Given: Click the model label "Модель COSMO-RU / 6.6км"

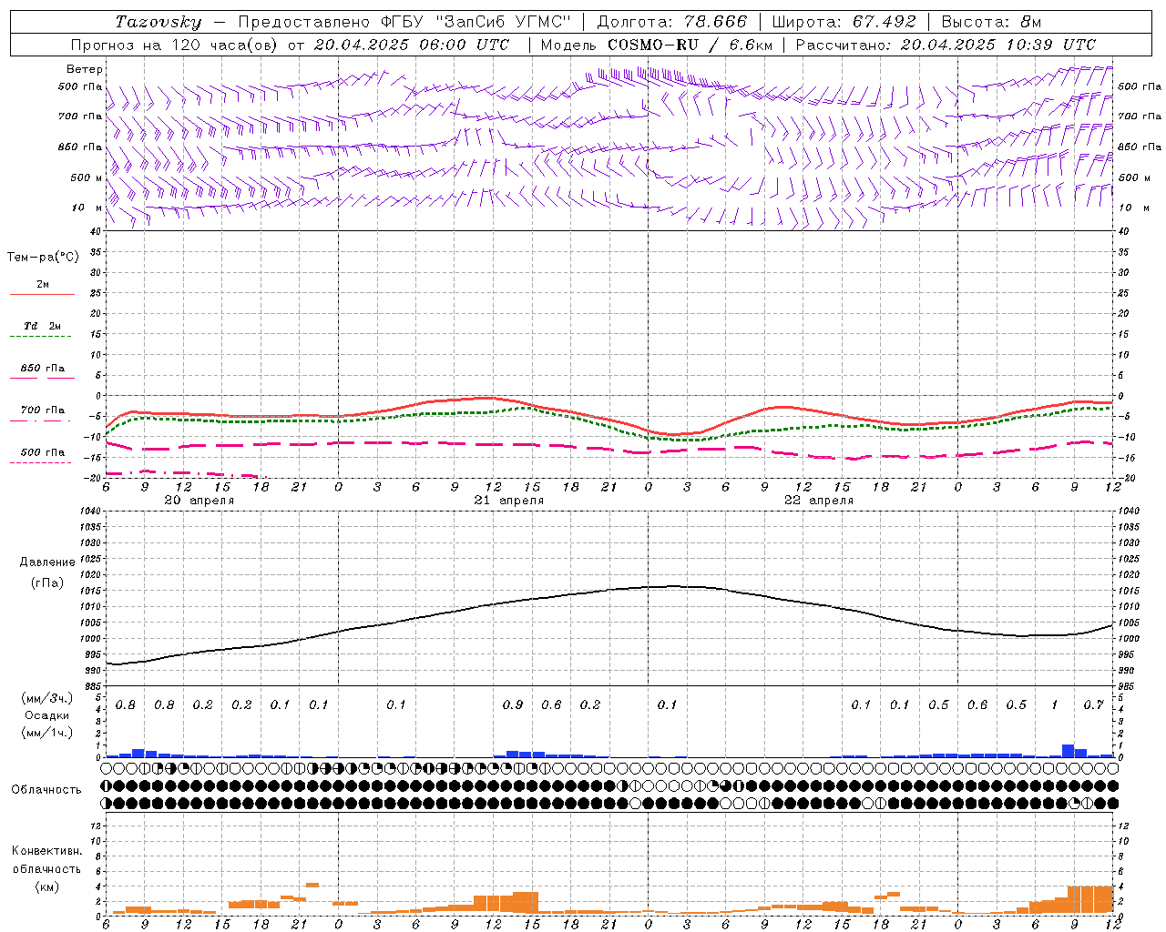Looking at the screenshot, I should 657,45.
